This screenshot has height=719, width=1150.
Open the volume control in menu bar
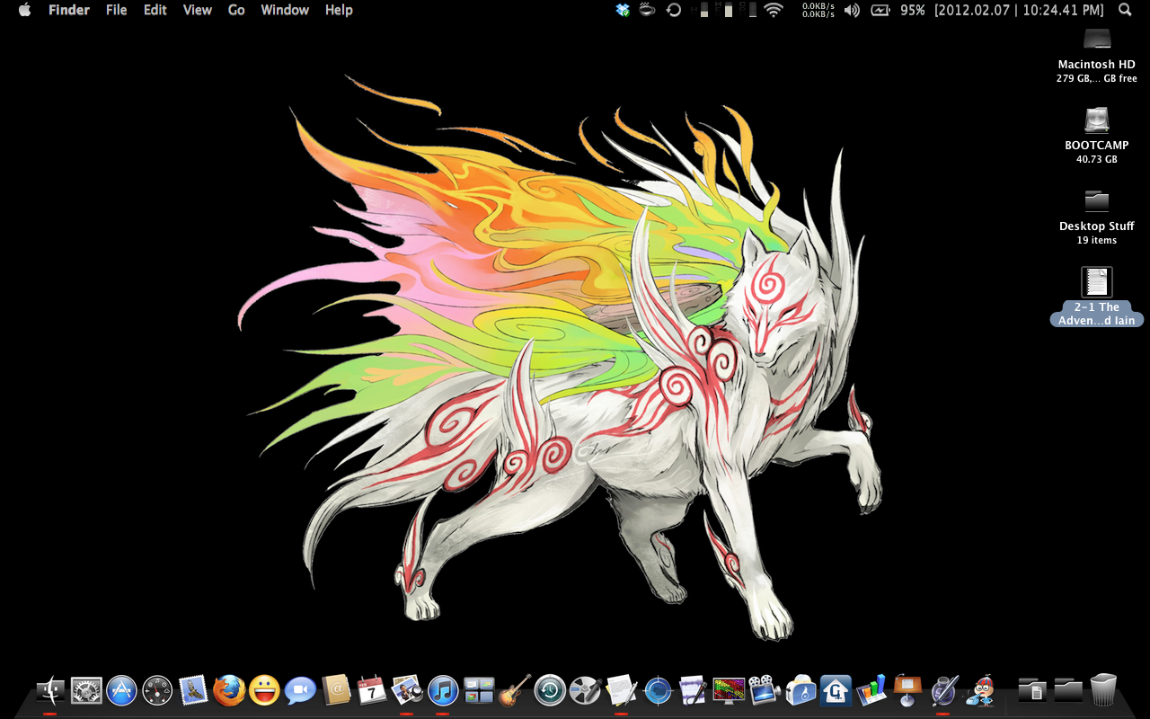point(852,10)
